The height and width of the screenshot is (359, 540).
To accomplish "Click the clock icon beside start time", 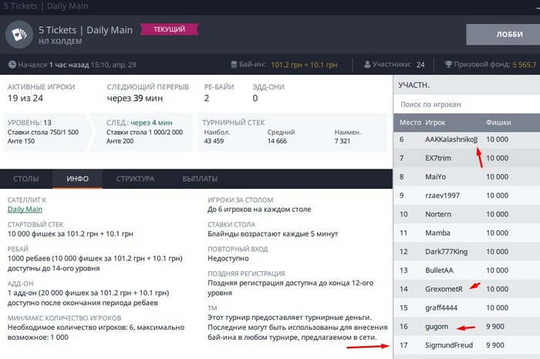I will tap(12, 64).
